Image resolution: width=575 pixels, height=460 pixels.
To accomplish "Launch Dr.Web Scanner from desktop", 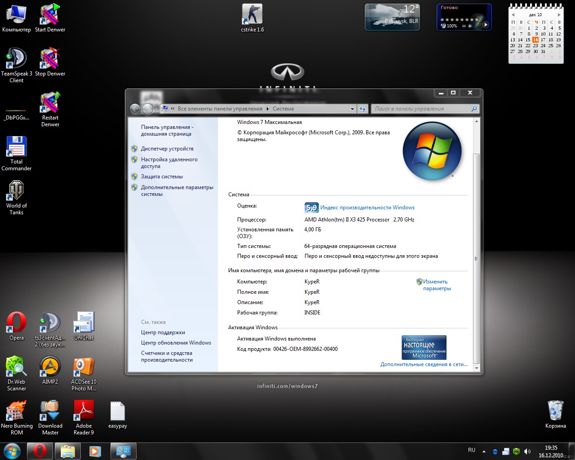I will 17,373.
